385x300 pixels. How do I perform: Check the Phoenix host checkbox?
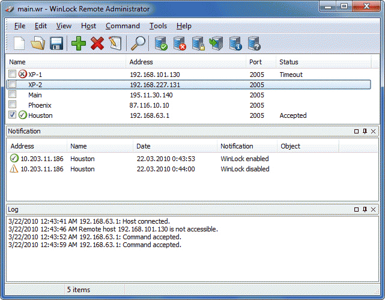point(12,105)
